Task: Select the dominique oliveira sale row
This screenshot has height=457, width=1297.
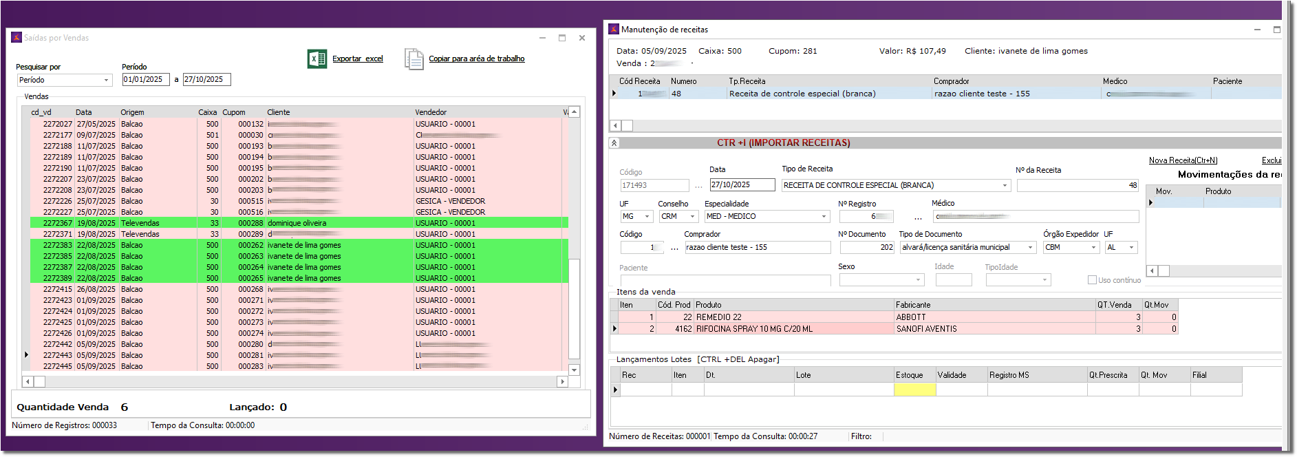Action: (297, 223)
